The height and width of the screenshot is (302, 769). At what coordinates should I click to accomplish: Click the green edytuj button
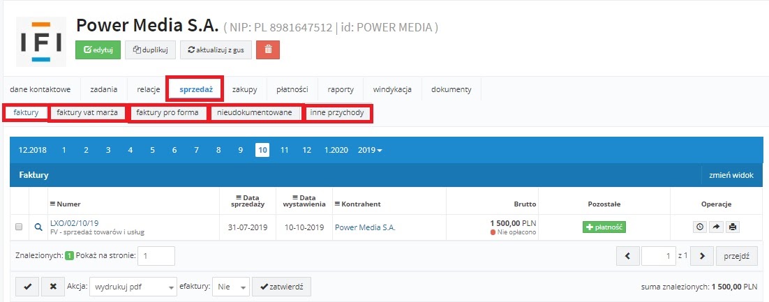[98, 50]
